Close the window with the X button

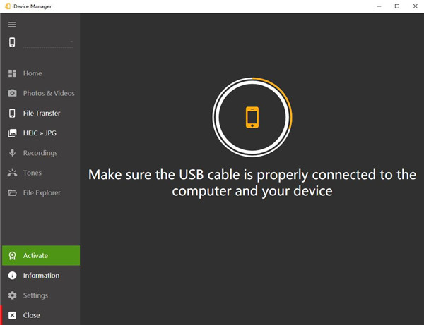(415, 6)
